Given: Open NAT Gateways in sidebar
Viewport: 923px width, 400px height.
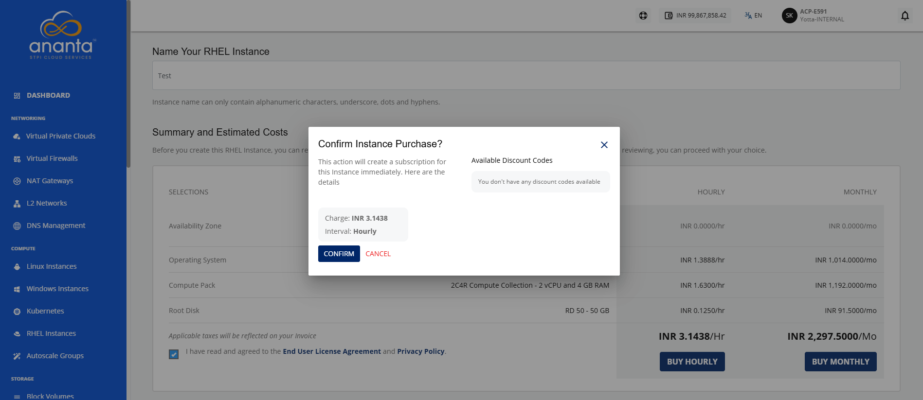Looking at the screenshot, I should pos(50,181).
